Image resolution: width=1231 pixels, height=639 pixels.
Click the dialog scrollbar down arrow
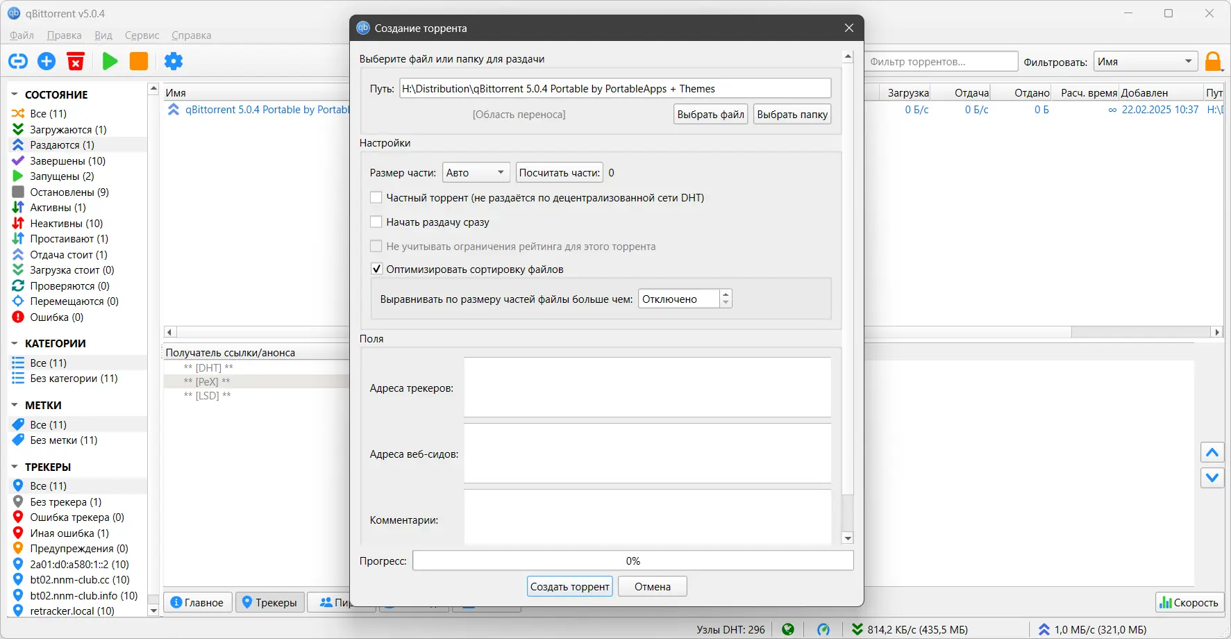847,538
